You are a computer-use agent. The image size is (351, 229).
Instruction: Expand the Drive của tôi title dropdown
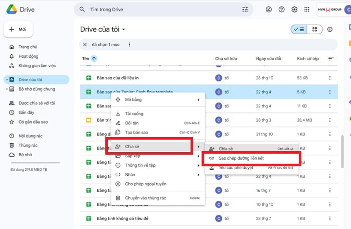click(123, 30)
